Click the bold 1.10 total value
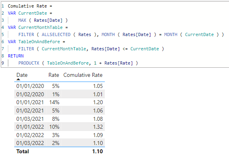This screenshot has width=229, height=160. (98, 151)
